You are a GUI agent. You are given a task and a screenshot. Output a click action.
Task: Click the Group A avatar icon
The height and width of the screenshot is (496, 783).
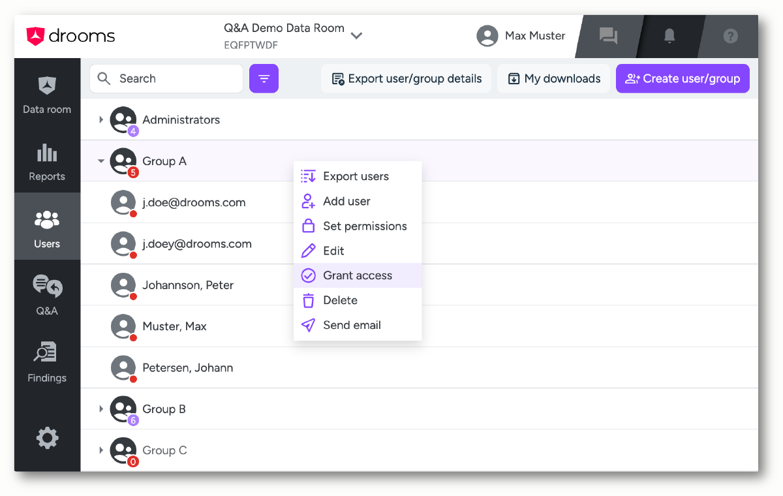coord(123,161)
